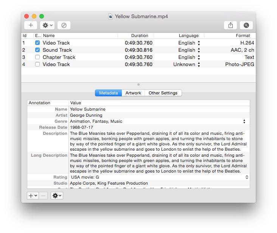Enable the Photo-JPEG Video Track checkbox

[x=37, y=64]
